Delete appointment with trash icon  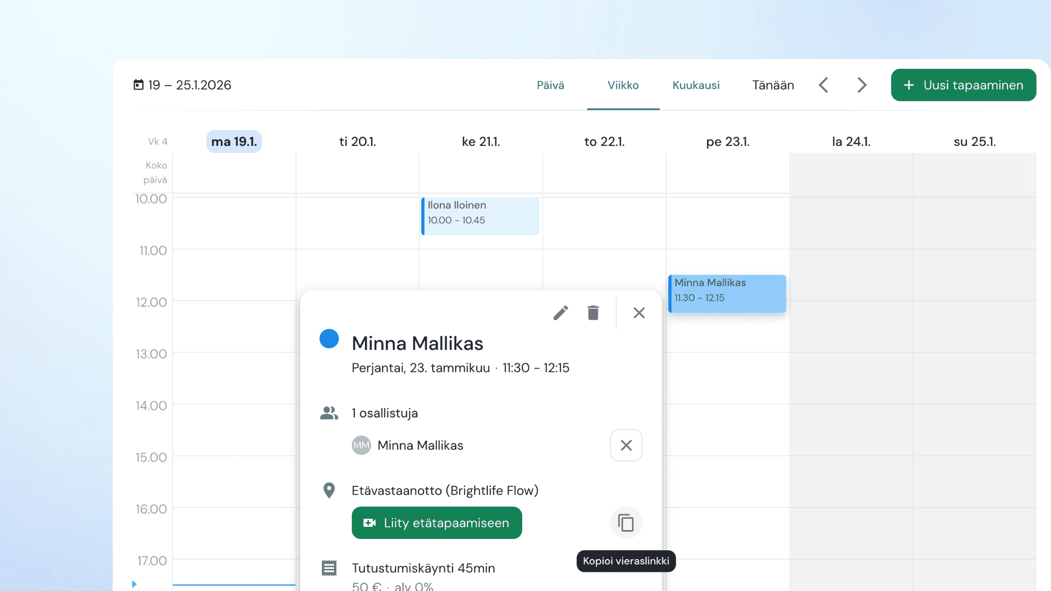[x=593, y=313]
